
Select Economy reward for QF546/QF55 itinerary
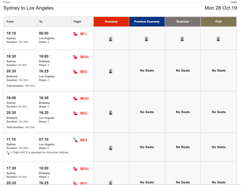click(x=111, y=71)
